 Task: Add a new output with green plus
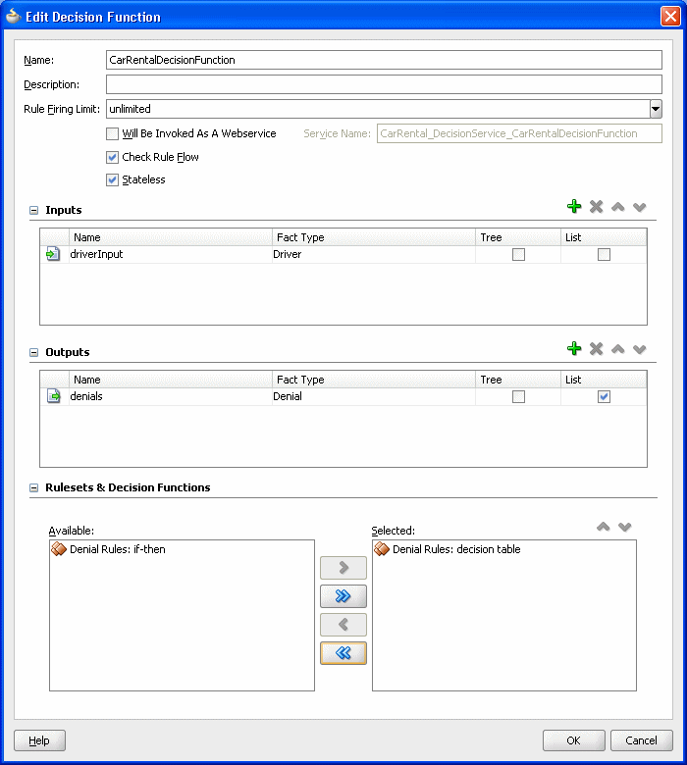tap(574, 348)
